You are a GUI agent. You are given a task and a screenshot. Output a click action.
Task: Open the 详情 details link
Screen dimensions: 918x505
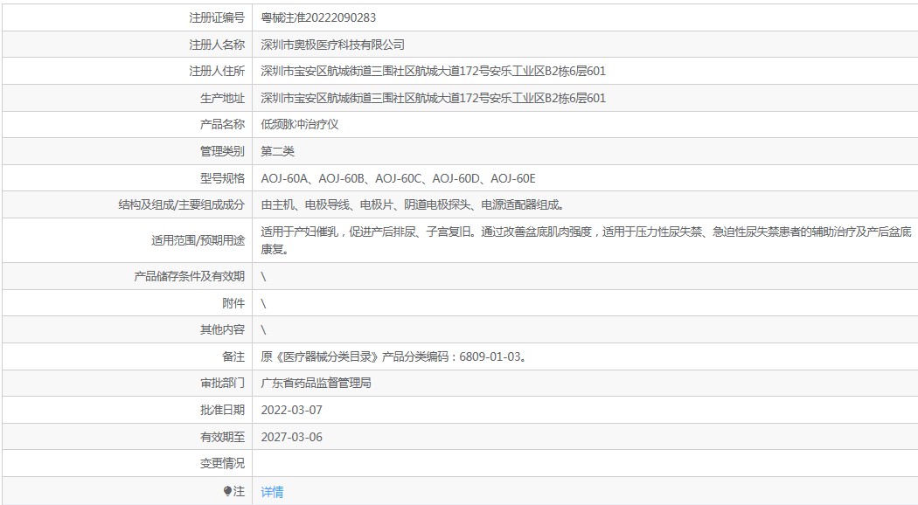tap(272, 492)
